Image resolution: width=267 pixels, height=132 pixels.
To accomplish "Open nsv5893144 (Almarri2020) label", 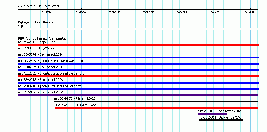I will coord(76,105).
